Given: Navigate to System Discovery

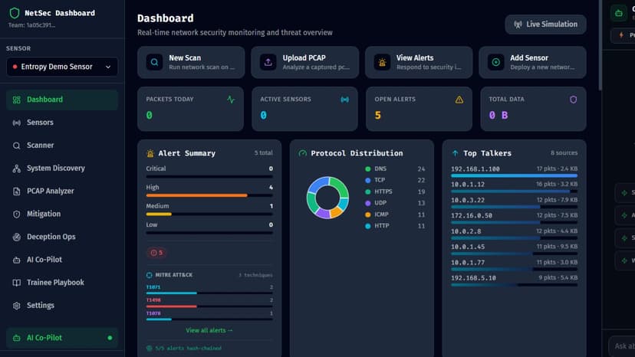Looking at the screenshot, I should click(x=62, y=168).
